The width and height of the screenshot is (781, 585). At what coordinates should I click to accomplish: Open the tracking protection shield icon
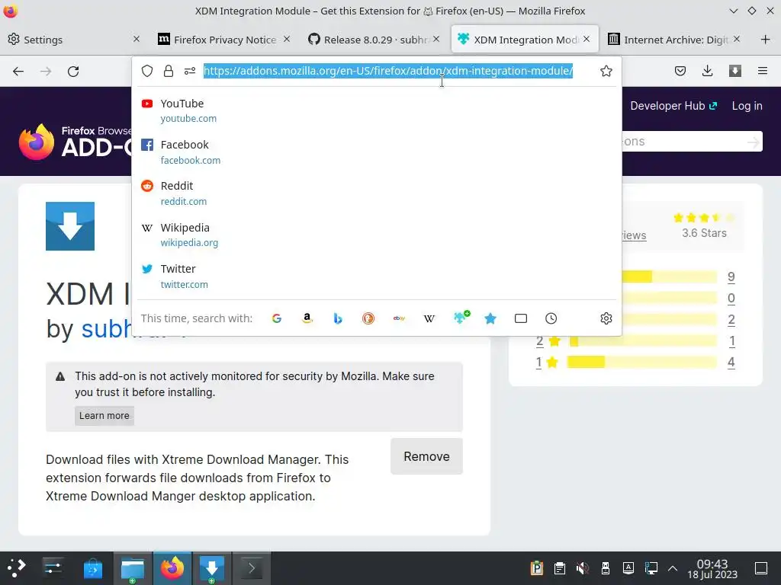click(x=147, y=71)
